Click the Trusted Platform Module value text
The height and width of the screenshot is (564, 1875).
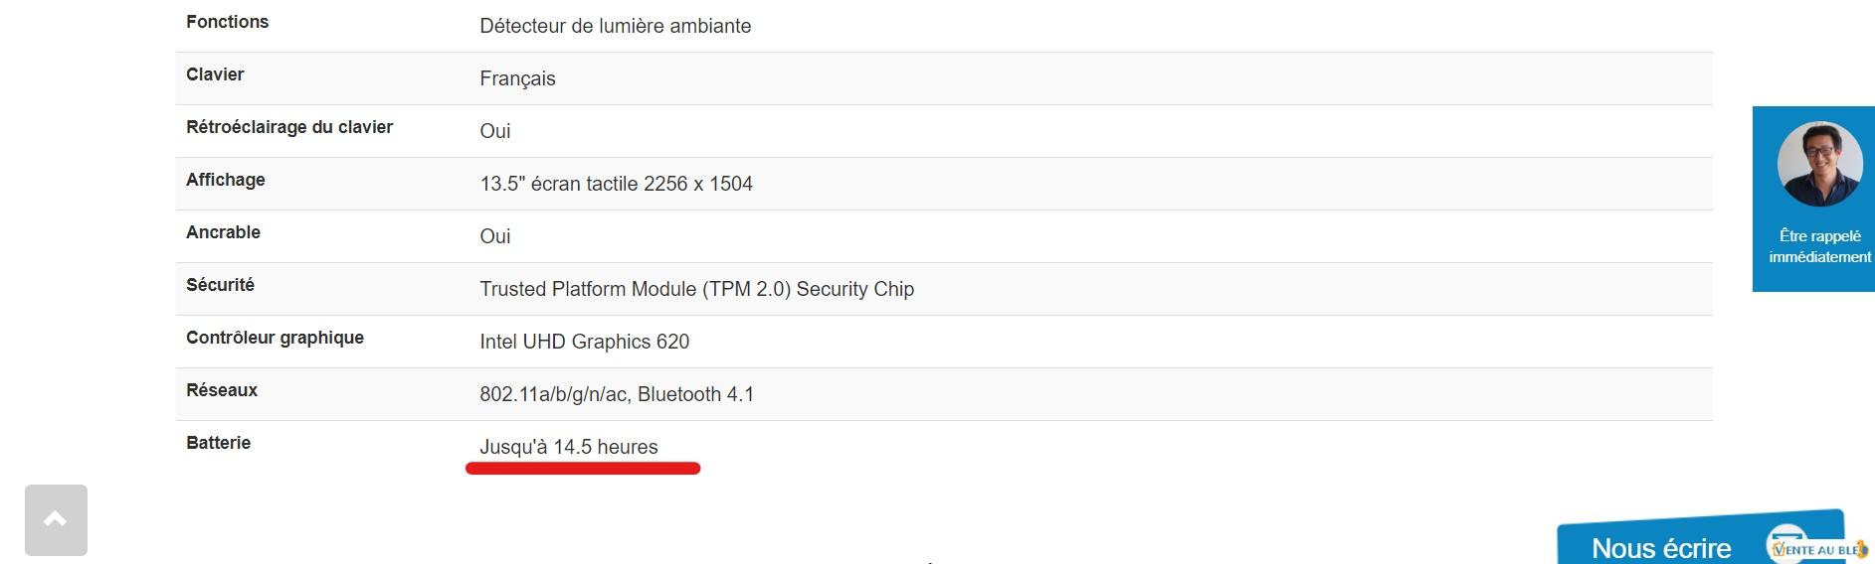(696, 289)
